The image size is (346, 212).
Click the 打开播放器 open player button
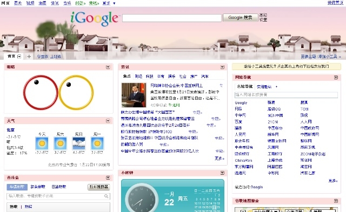tap(98, 187)
